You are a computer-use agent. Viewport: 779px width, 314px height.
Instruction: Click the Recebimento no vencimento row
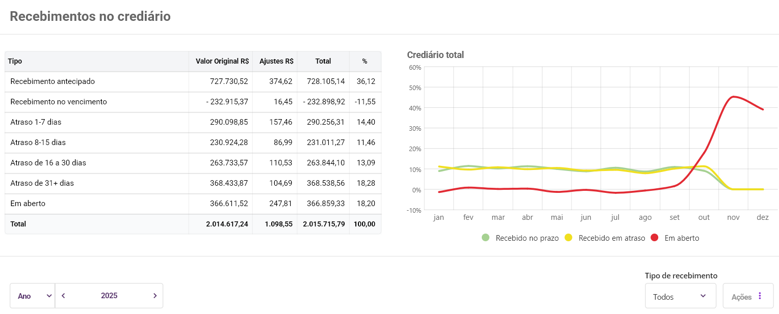tap(59, 102)
